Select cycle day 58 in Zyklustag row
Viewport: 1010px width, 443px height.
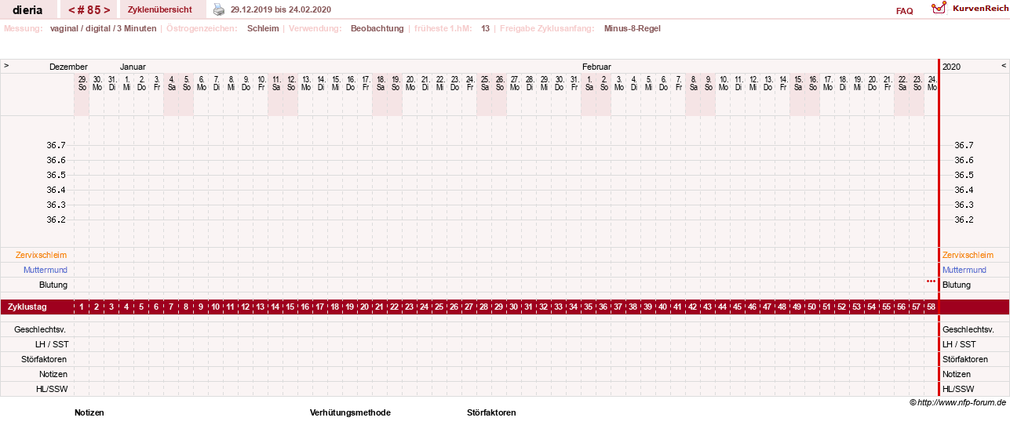(932, 307)
